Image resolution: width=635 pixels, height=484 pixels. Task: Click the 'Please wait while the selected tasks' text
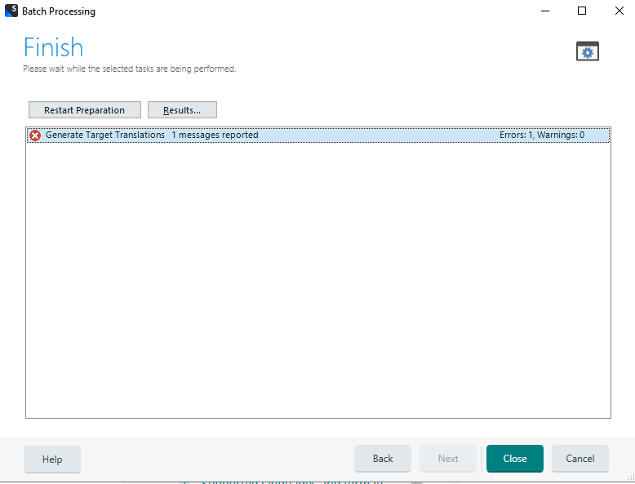click(130, 69)
